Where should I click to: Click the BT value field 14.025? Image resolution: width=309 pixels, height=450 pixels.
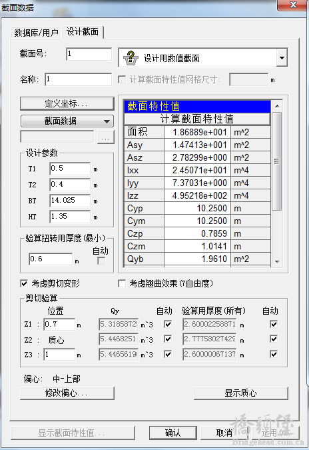point(70,200)
